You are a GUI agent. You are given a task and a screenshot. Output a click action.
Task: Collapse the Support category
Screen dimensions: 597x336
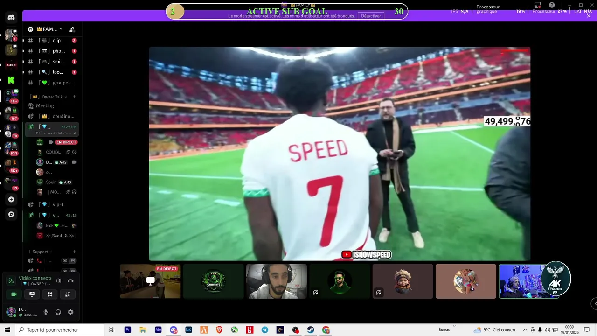pos(42,252)
